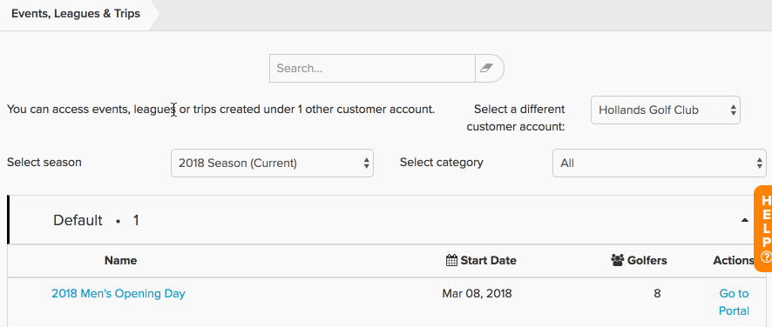Click the Mar 08, 2018 date cell
This screenshot has height=327, width=772.
tap(477, 294)
